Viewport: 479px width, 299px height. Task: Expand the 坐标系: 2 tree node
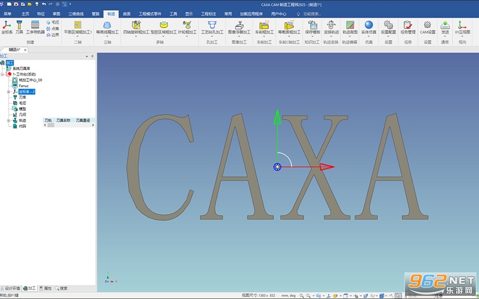[x=9, y=92]
